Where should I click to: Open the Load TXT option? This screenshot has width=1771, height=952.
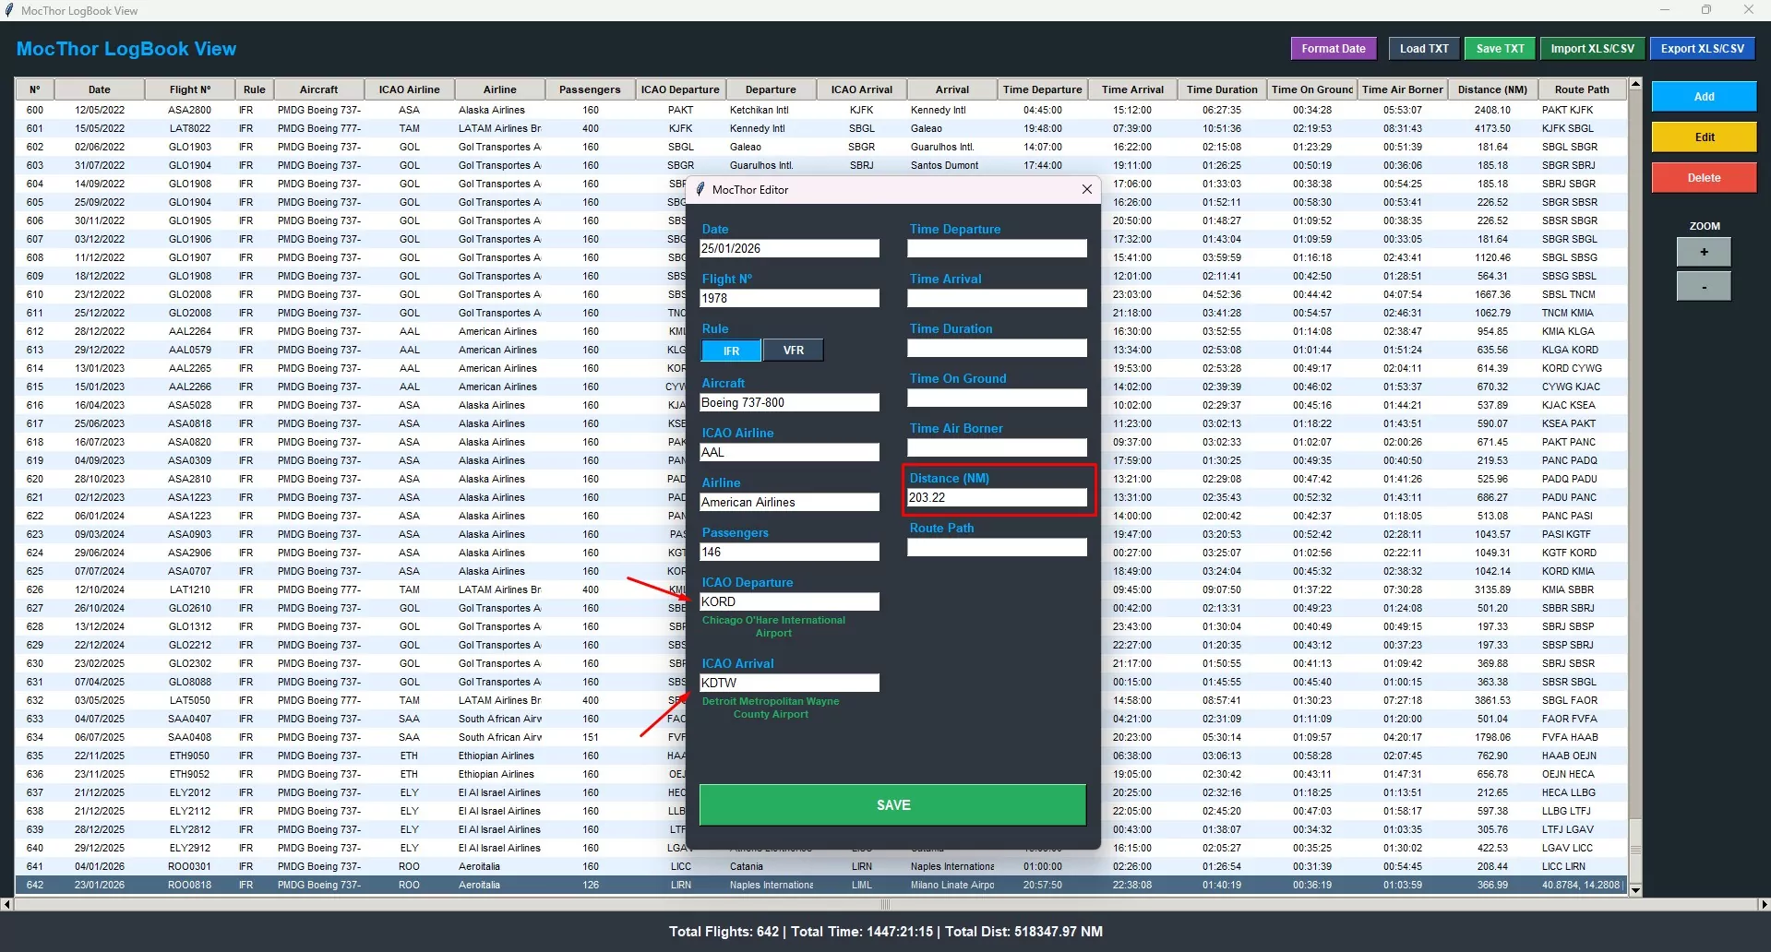1423,49
